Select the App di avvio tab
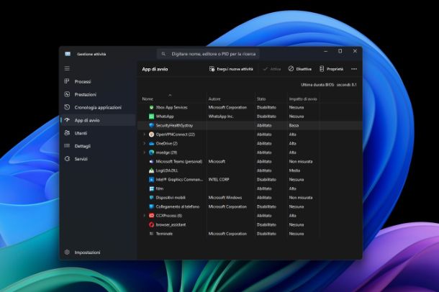 (99, 120)
